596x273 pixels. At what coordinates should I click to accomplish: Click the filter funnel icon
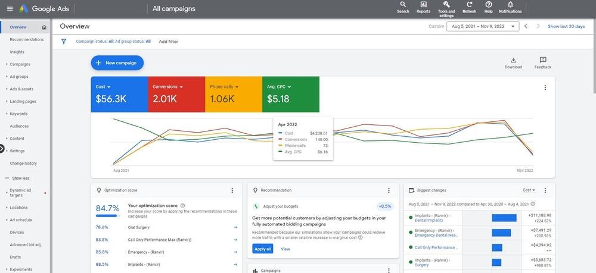64,41
